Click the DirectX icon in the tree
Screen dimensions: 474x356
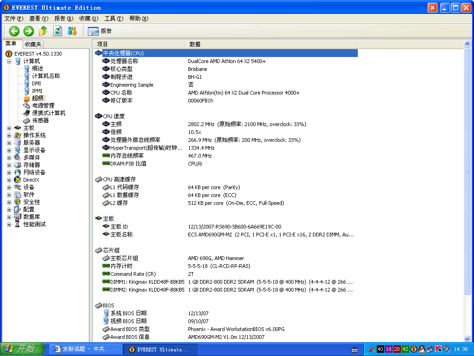[x=18, y=180]
